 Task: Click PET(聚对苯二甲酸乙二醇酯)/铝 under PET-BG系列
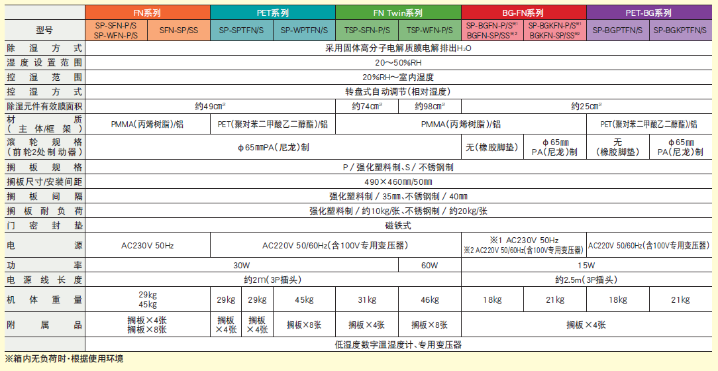tap(649, 124)
